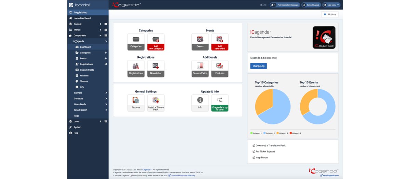Click the Joomla logo in the sidebar
This screenshot has width=410, height=179.
coord(80,5)
